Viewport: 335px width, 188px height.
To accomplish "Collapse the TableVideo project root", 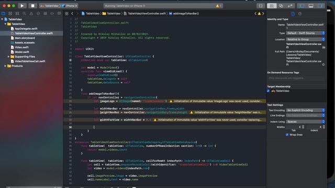I will pyautogui.click(x=2, y=19).
